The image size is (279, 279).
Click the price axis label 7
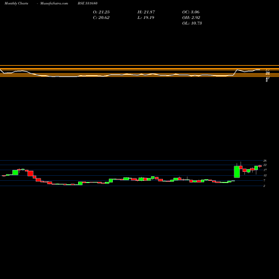click(264, 180)
